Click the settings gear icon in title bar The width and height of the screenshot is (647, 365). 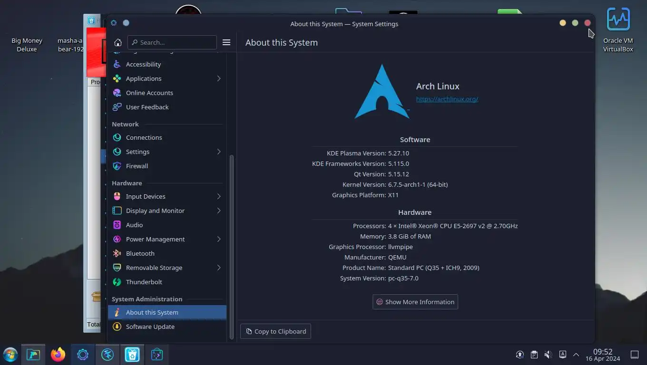[x=114, y=23]
